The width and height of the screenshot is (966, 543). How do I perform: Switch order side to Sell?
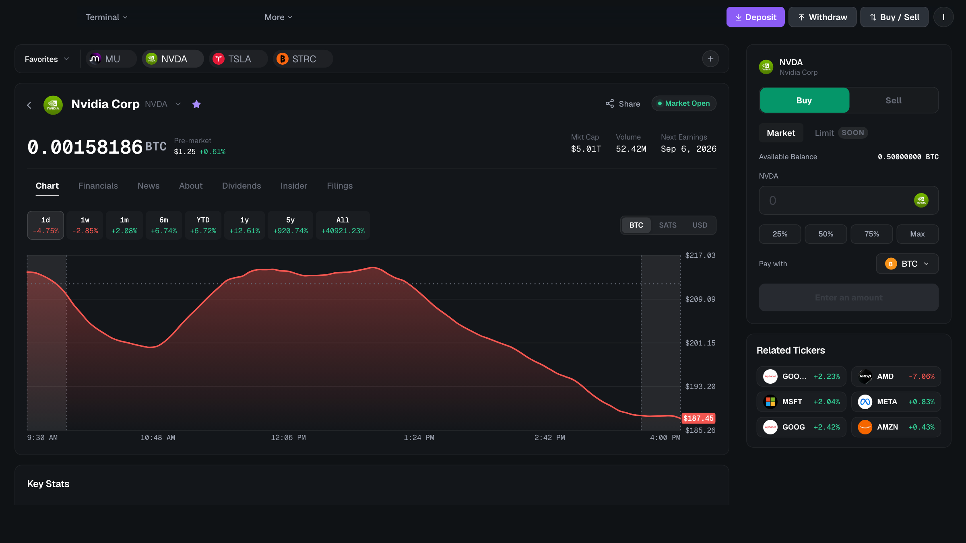894,101
